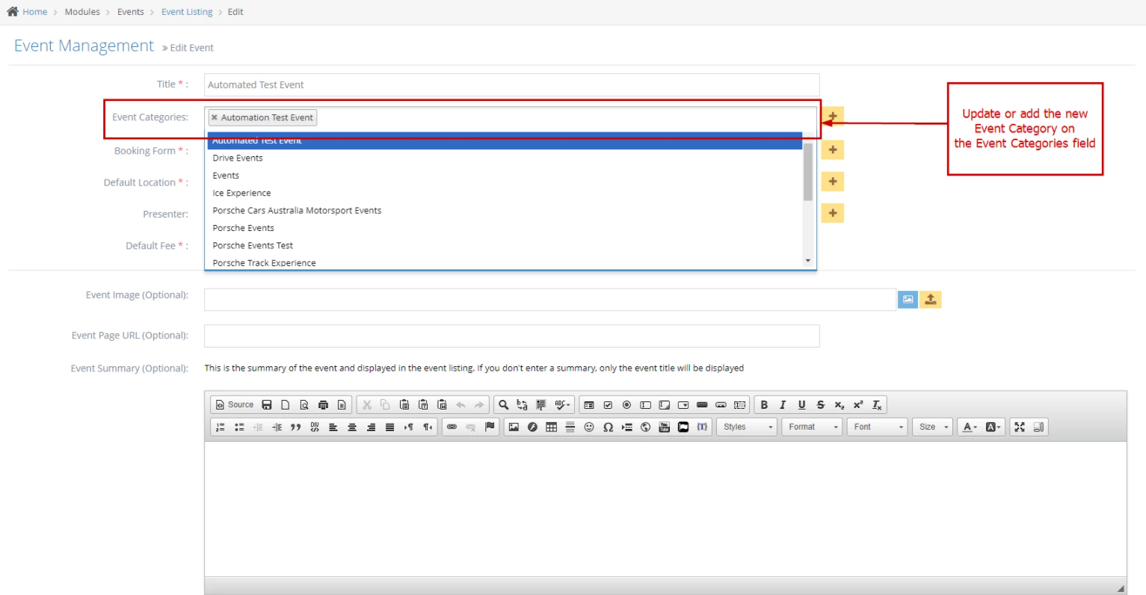1146x595 pixels.
Task: Click the Event Page URL input field
Action: tap(511, 336)
